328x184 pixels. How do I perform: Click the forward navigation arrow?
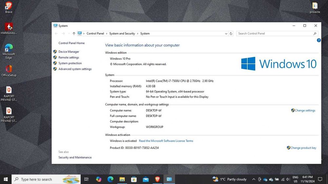tap(63, 33)
